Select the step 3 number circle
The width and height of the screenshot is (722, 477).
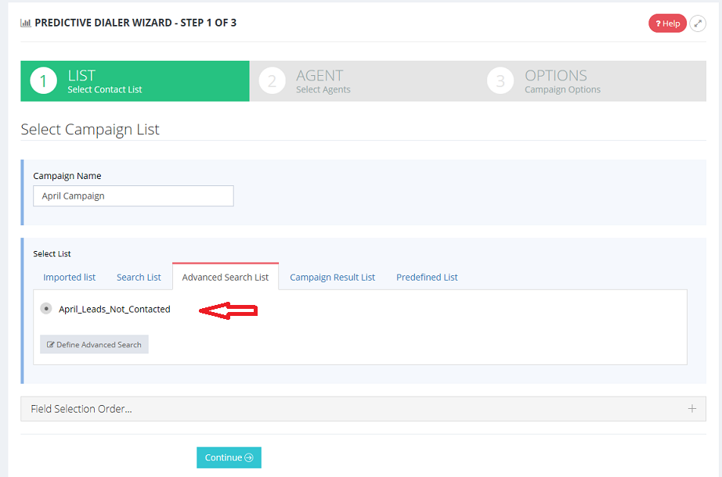point(500,81)
